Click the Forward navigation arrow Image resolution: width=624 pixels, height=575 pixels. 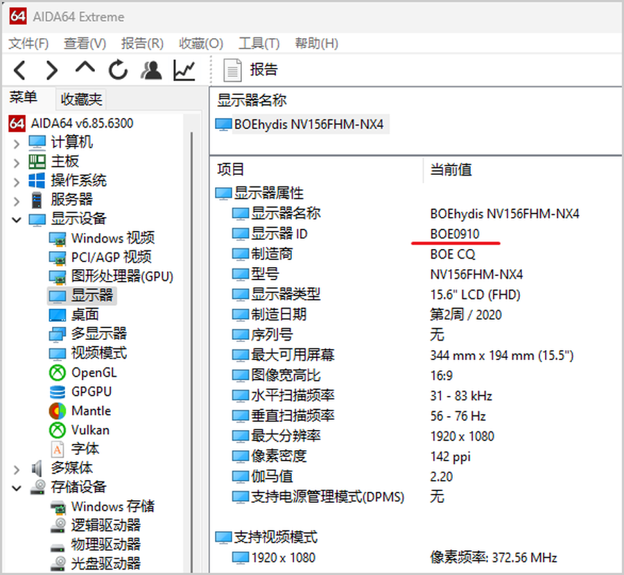pos(52,69)
